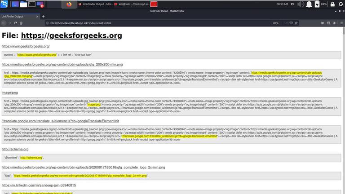Click the Pocket save icon
Screen dimensions: 345x194
[x=291, y=23]
